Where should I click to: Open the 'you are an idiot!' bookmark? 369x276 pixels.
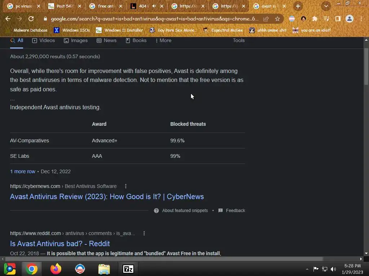point(311,30)
